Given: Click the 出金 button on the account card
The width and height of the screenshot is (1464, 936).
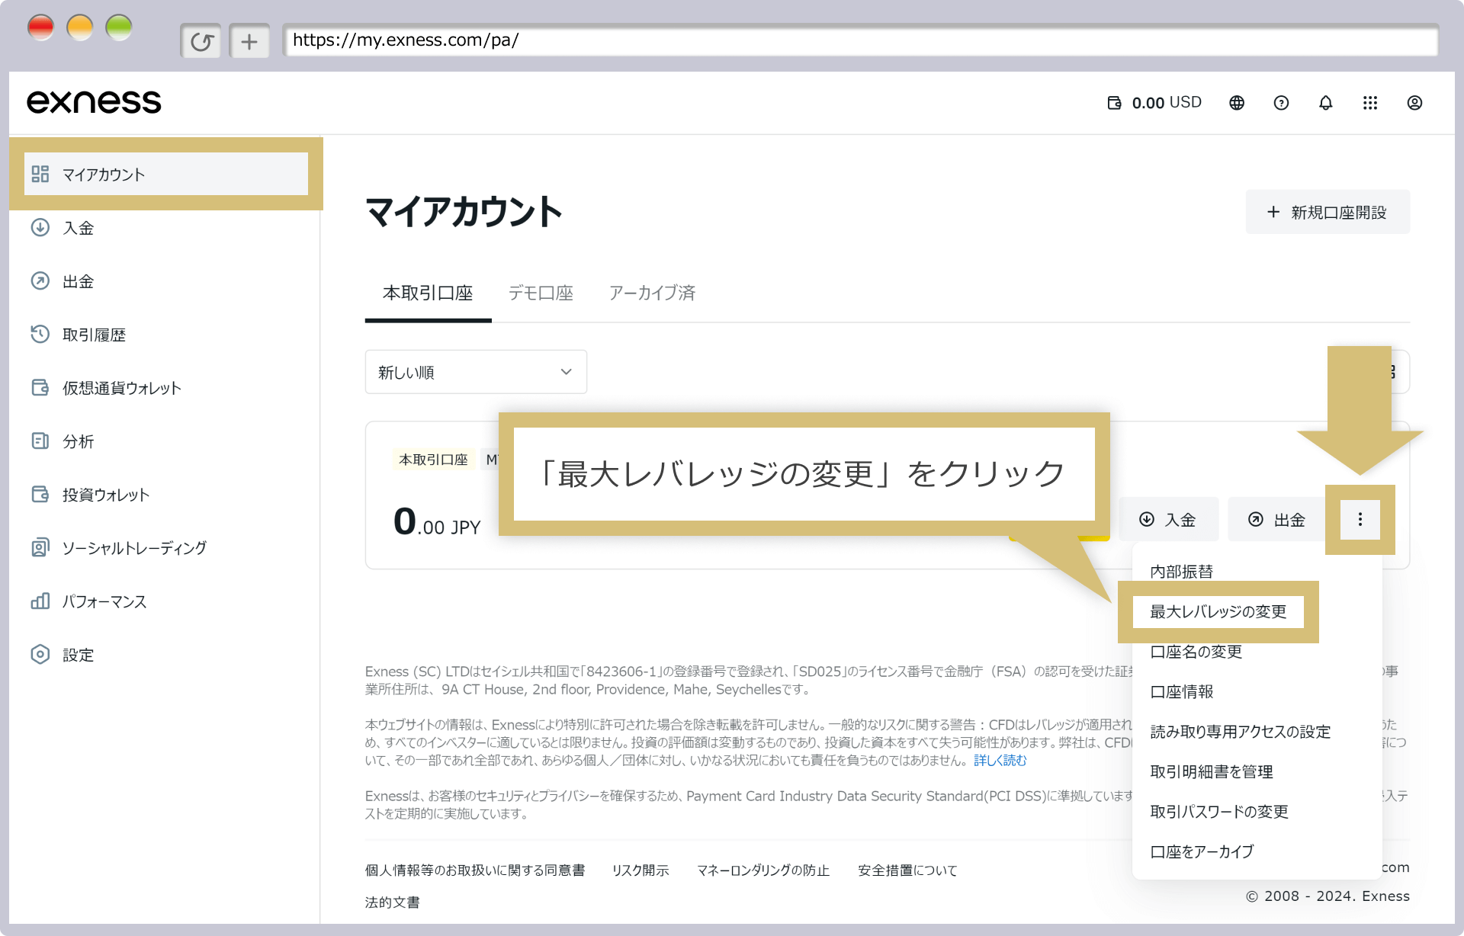Looking at the screenshot, I should tap(1277, 520).
